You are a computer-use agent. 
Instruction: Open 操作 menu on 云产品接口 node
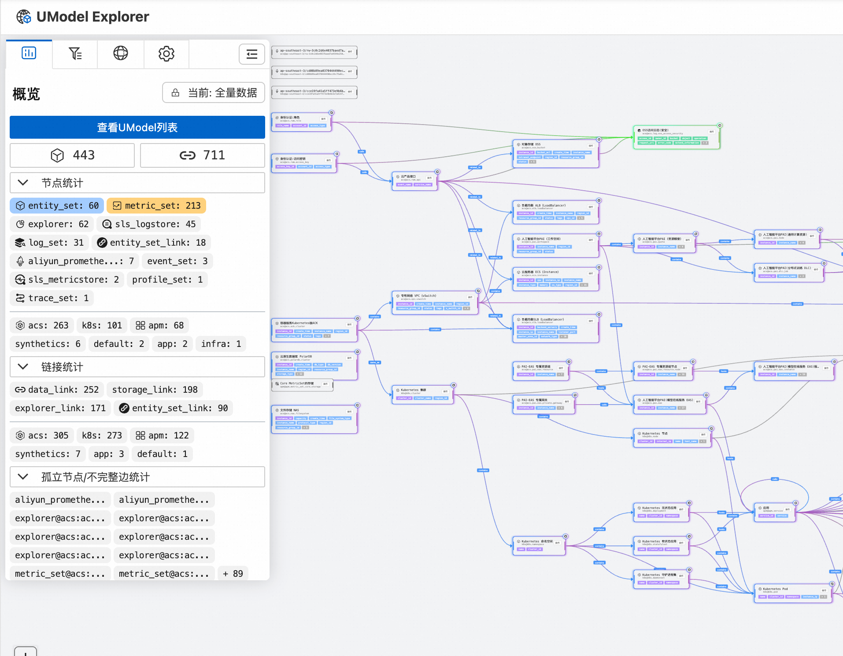429,178
